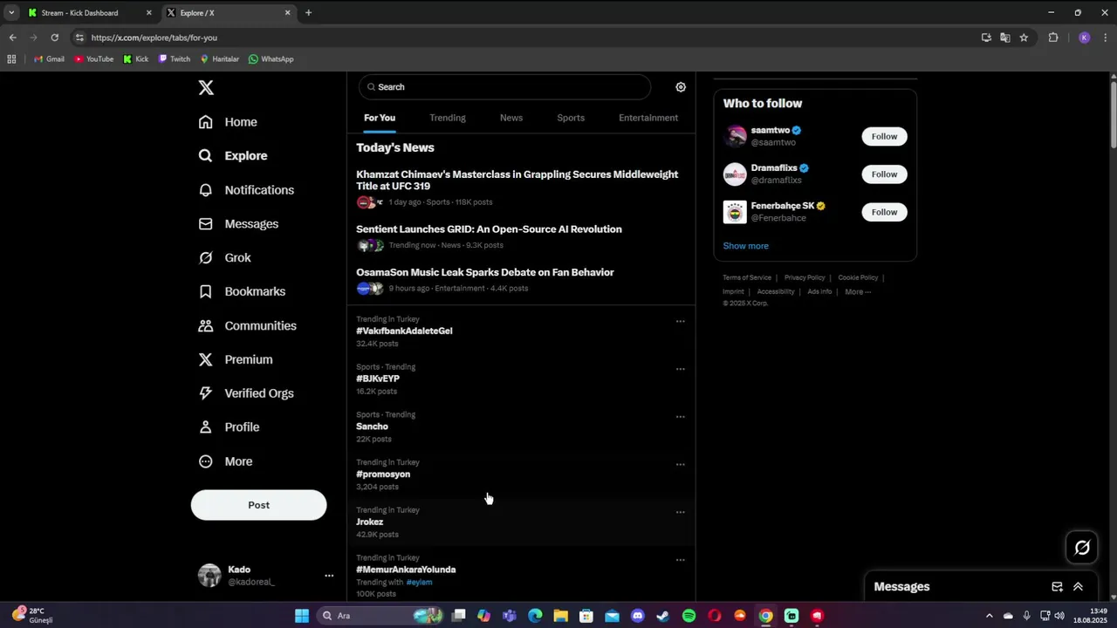Open Fenerbahçe SK profile avatar
Viewport: 1117px width, 628px height.
coord(735,212)
